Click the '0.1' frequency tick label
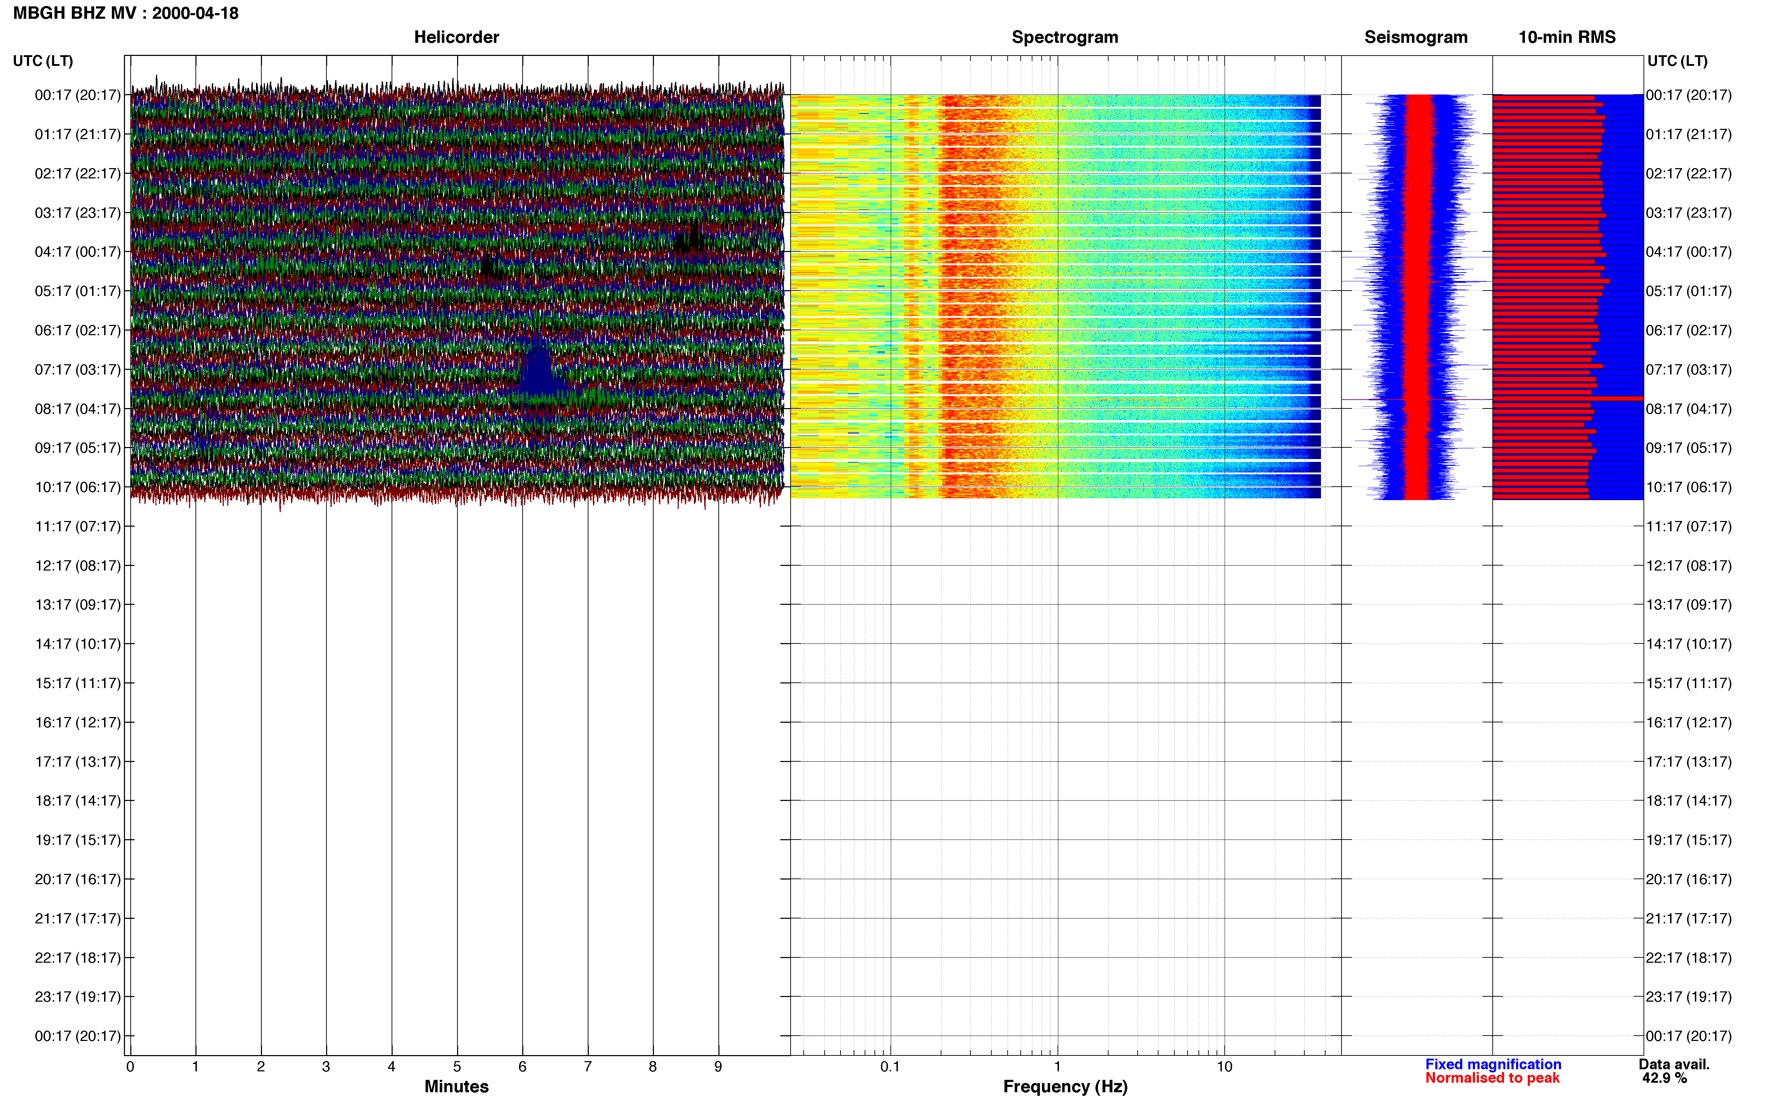 (890, 1067)
